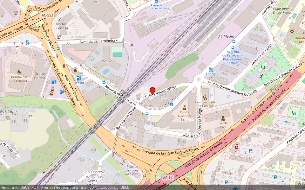The width and height of the screenshot is (305, 190).
Task: Click the Bombeiros da Coruña flame icon
Action: (19, 72)
